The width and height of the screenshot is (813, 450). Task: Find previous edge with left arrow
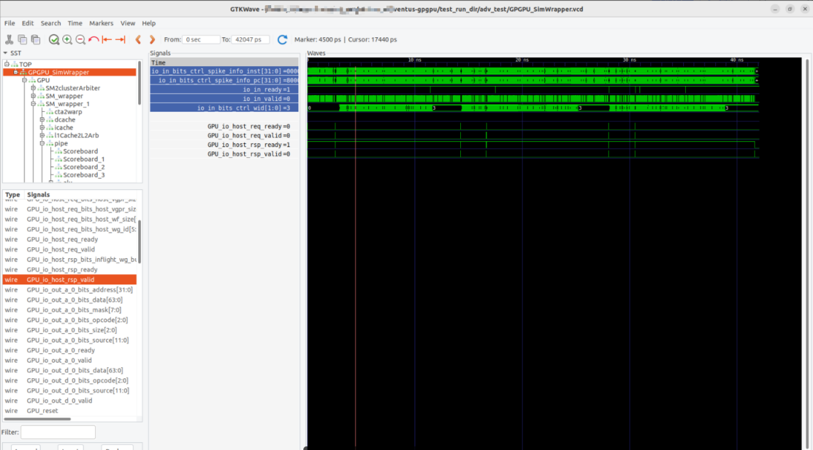pyautogui.click(x=138, y=40)
